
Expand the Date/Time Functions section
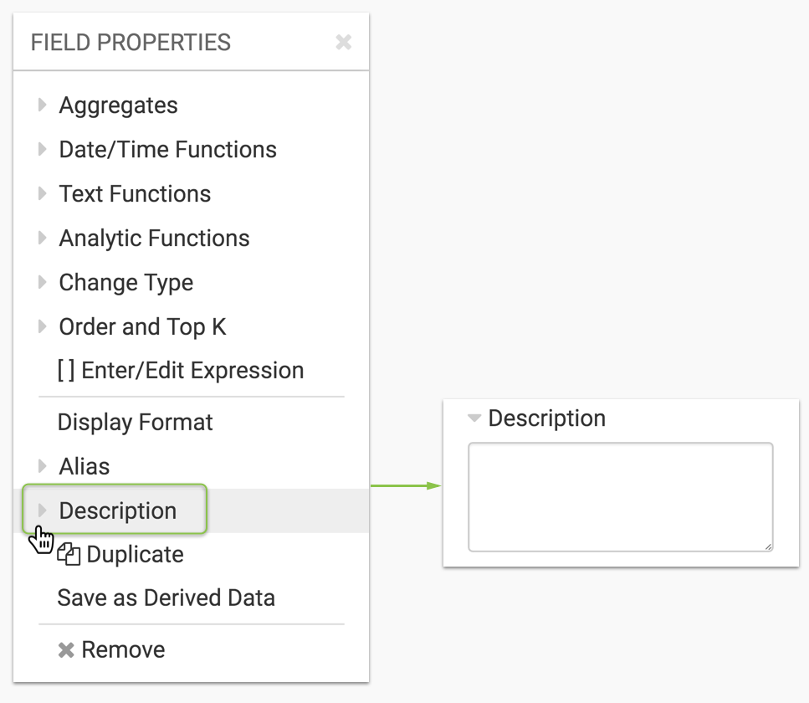click(x=42, y=150)
